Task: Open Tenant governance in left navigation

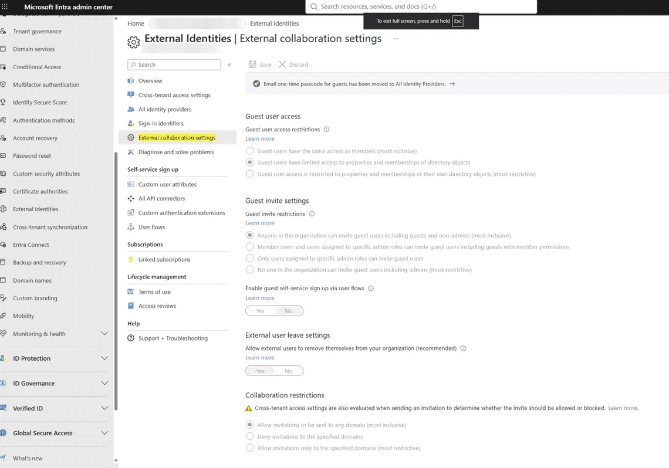Action: (37, 31)
